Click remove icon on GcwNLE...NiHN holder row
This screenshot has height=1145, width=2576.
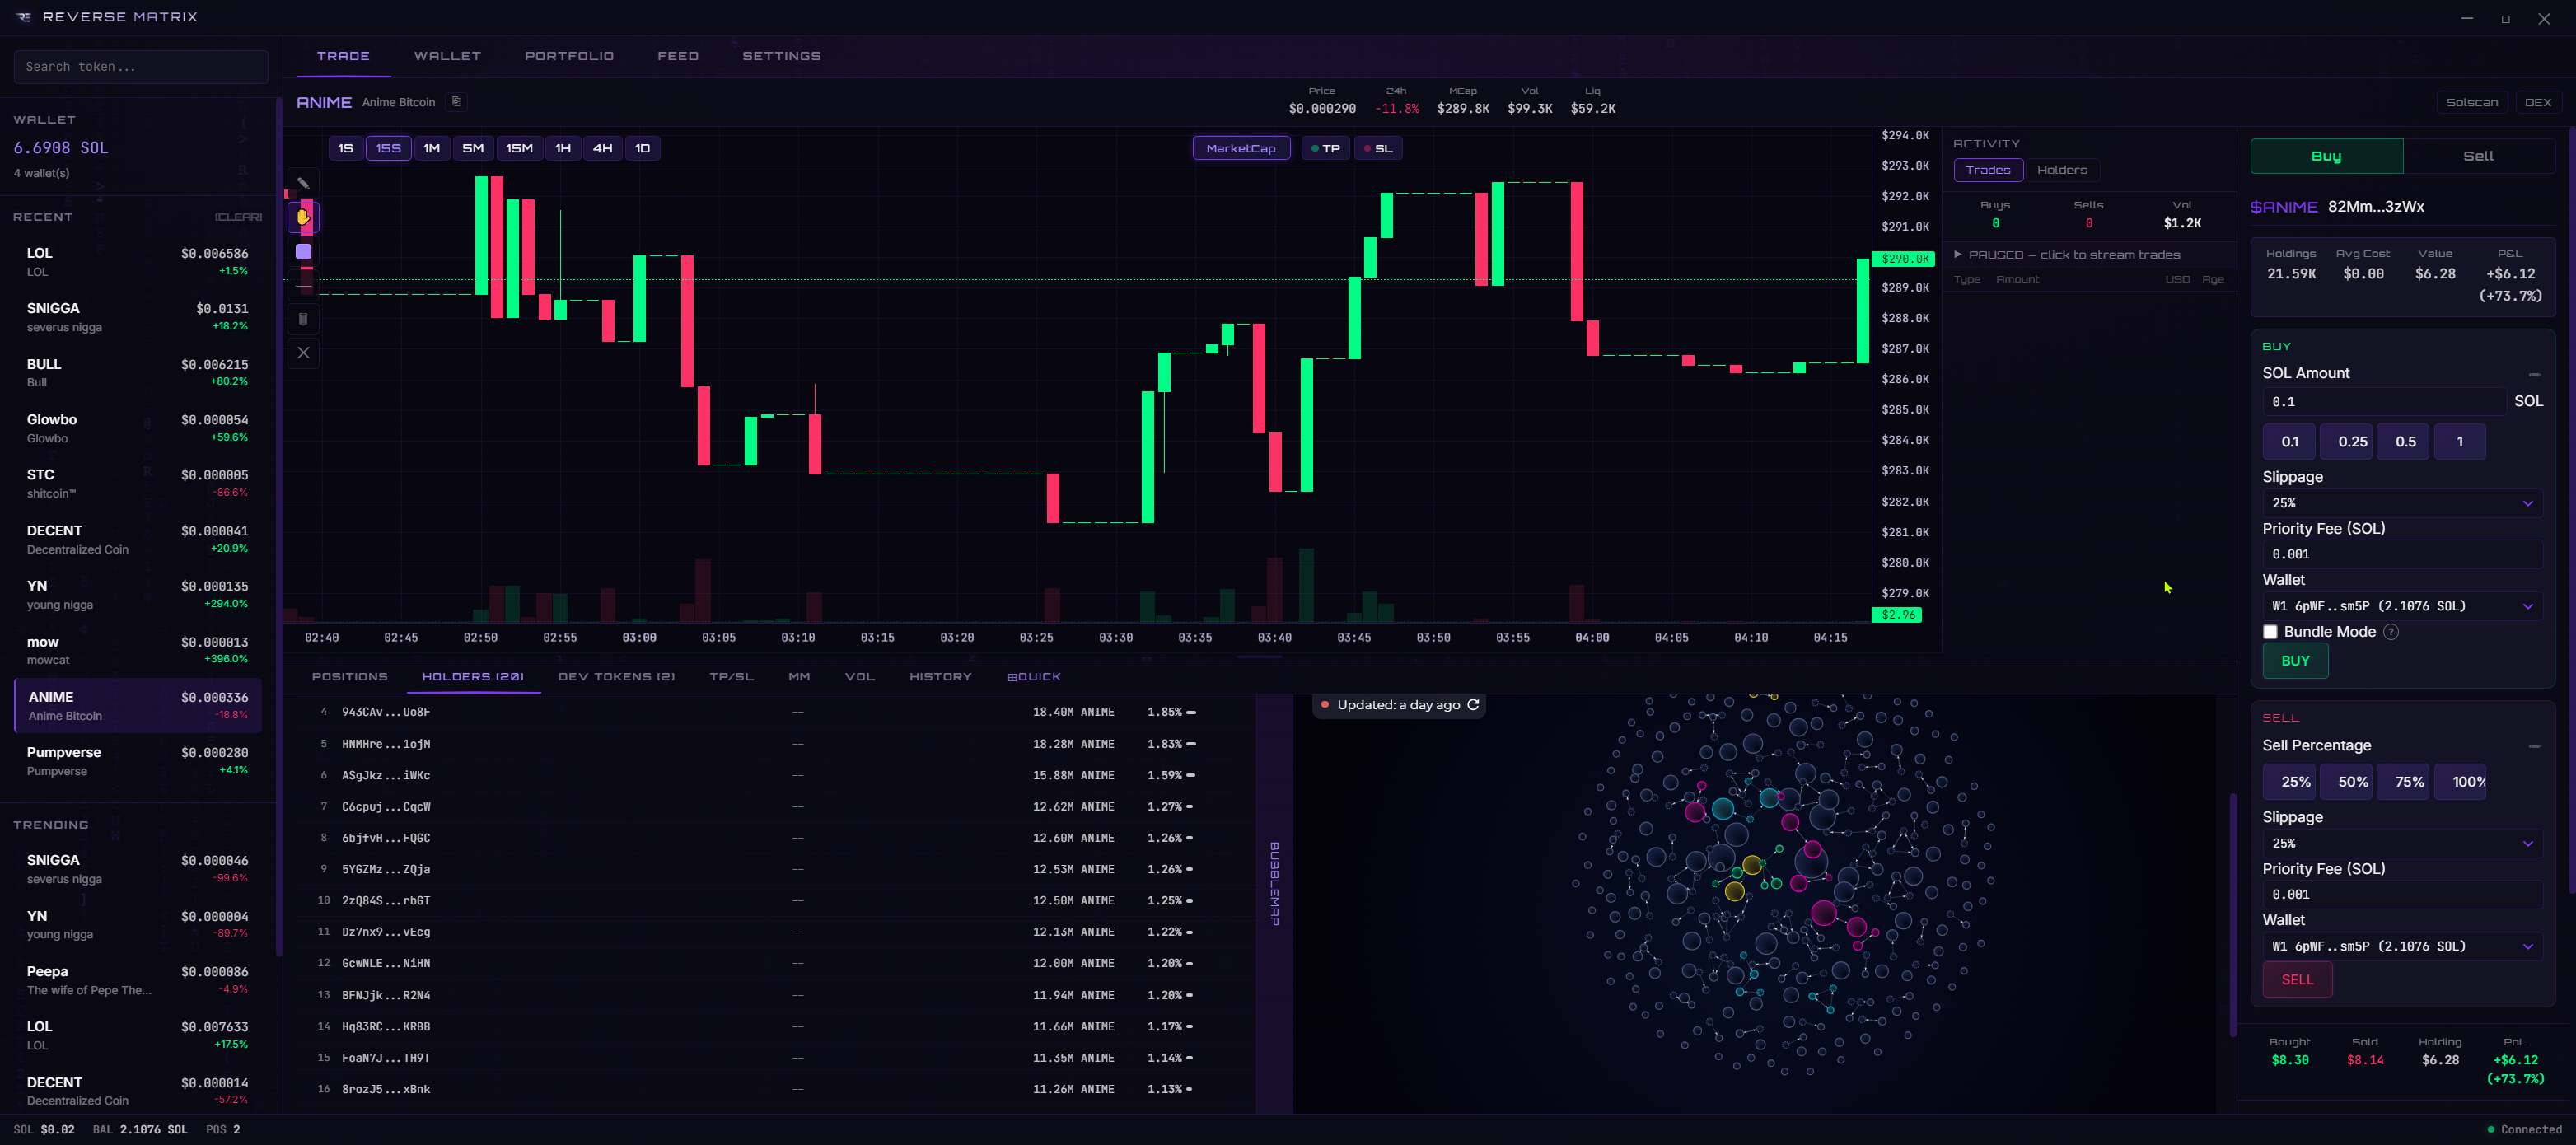[x=1189, y=963]
